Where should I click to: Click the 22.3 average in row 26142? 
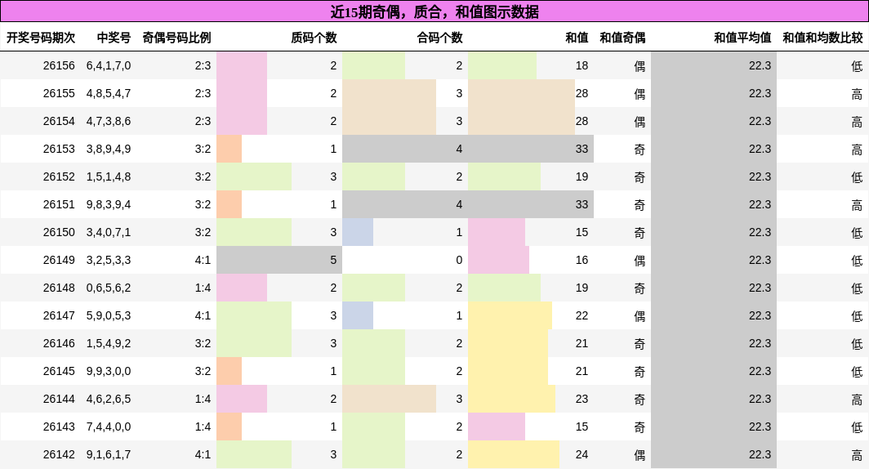click(760, 454)
